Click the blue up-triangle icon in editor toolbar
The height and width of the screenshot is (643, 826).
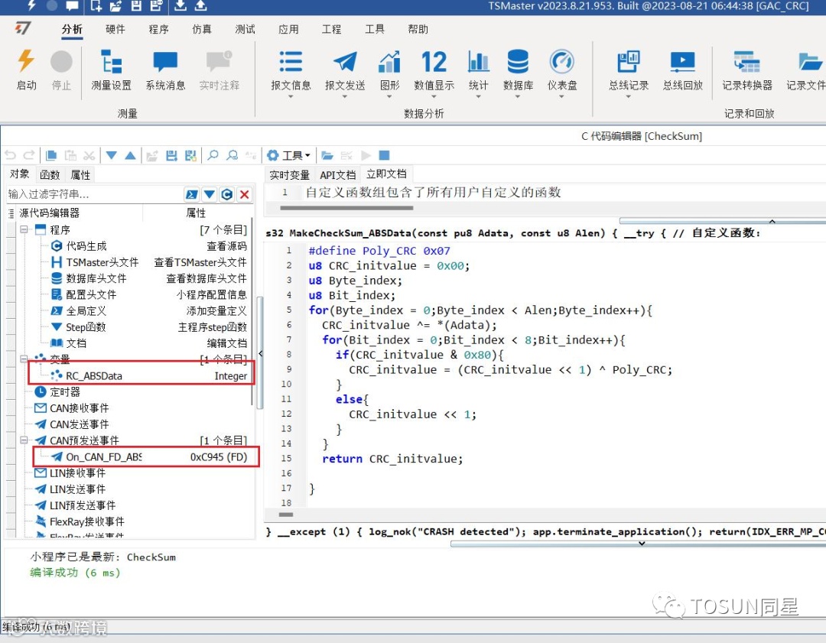click(x=130, y=155)
